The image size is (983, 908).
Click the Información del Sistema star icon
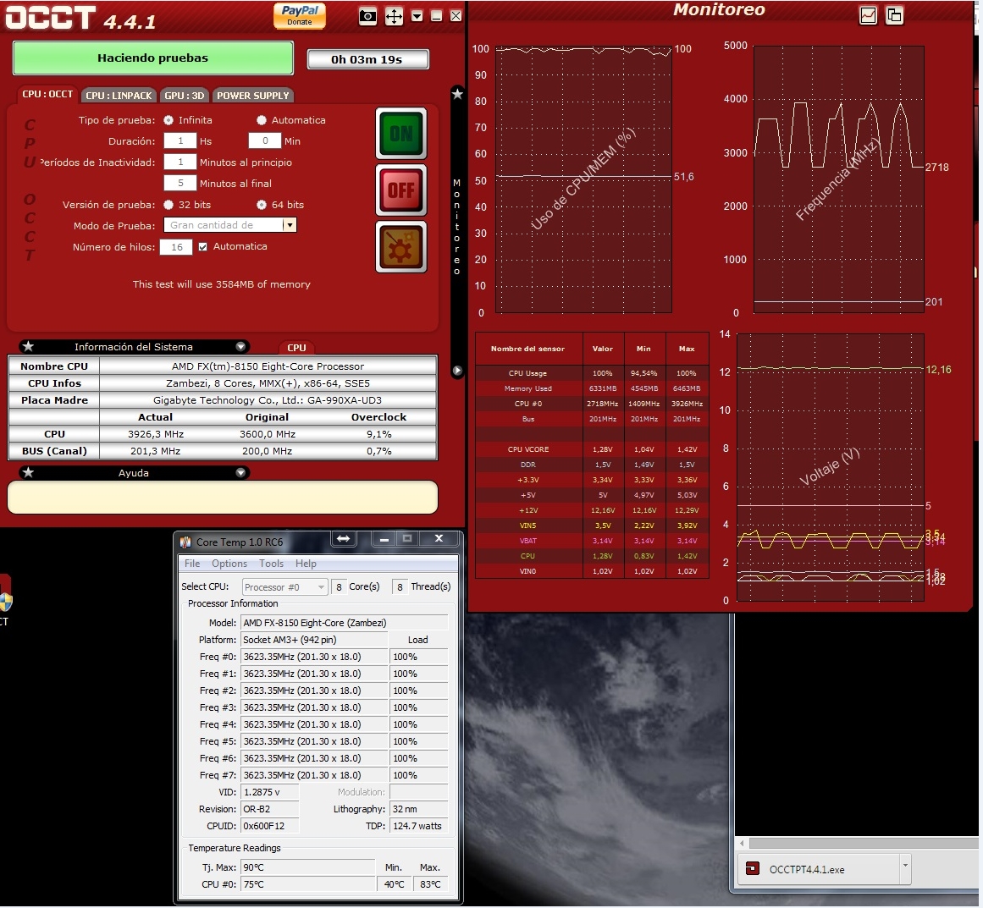[28, 347]
